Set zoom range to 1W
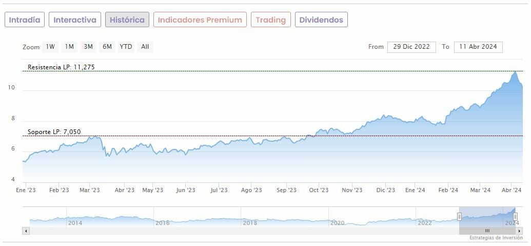 pyautogui.click(x=50, y=47)
